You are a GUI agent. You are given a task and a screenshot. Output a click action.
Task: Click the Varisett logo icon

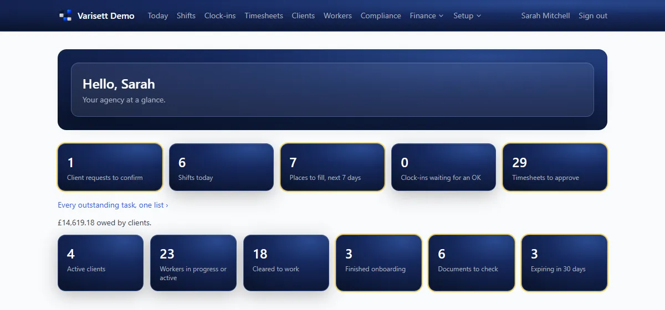65,15
